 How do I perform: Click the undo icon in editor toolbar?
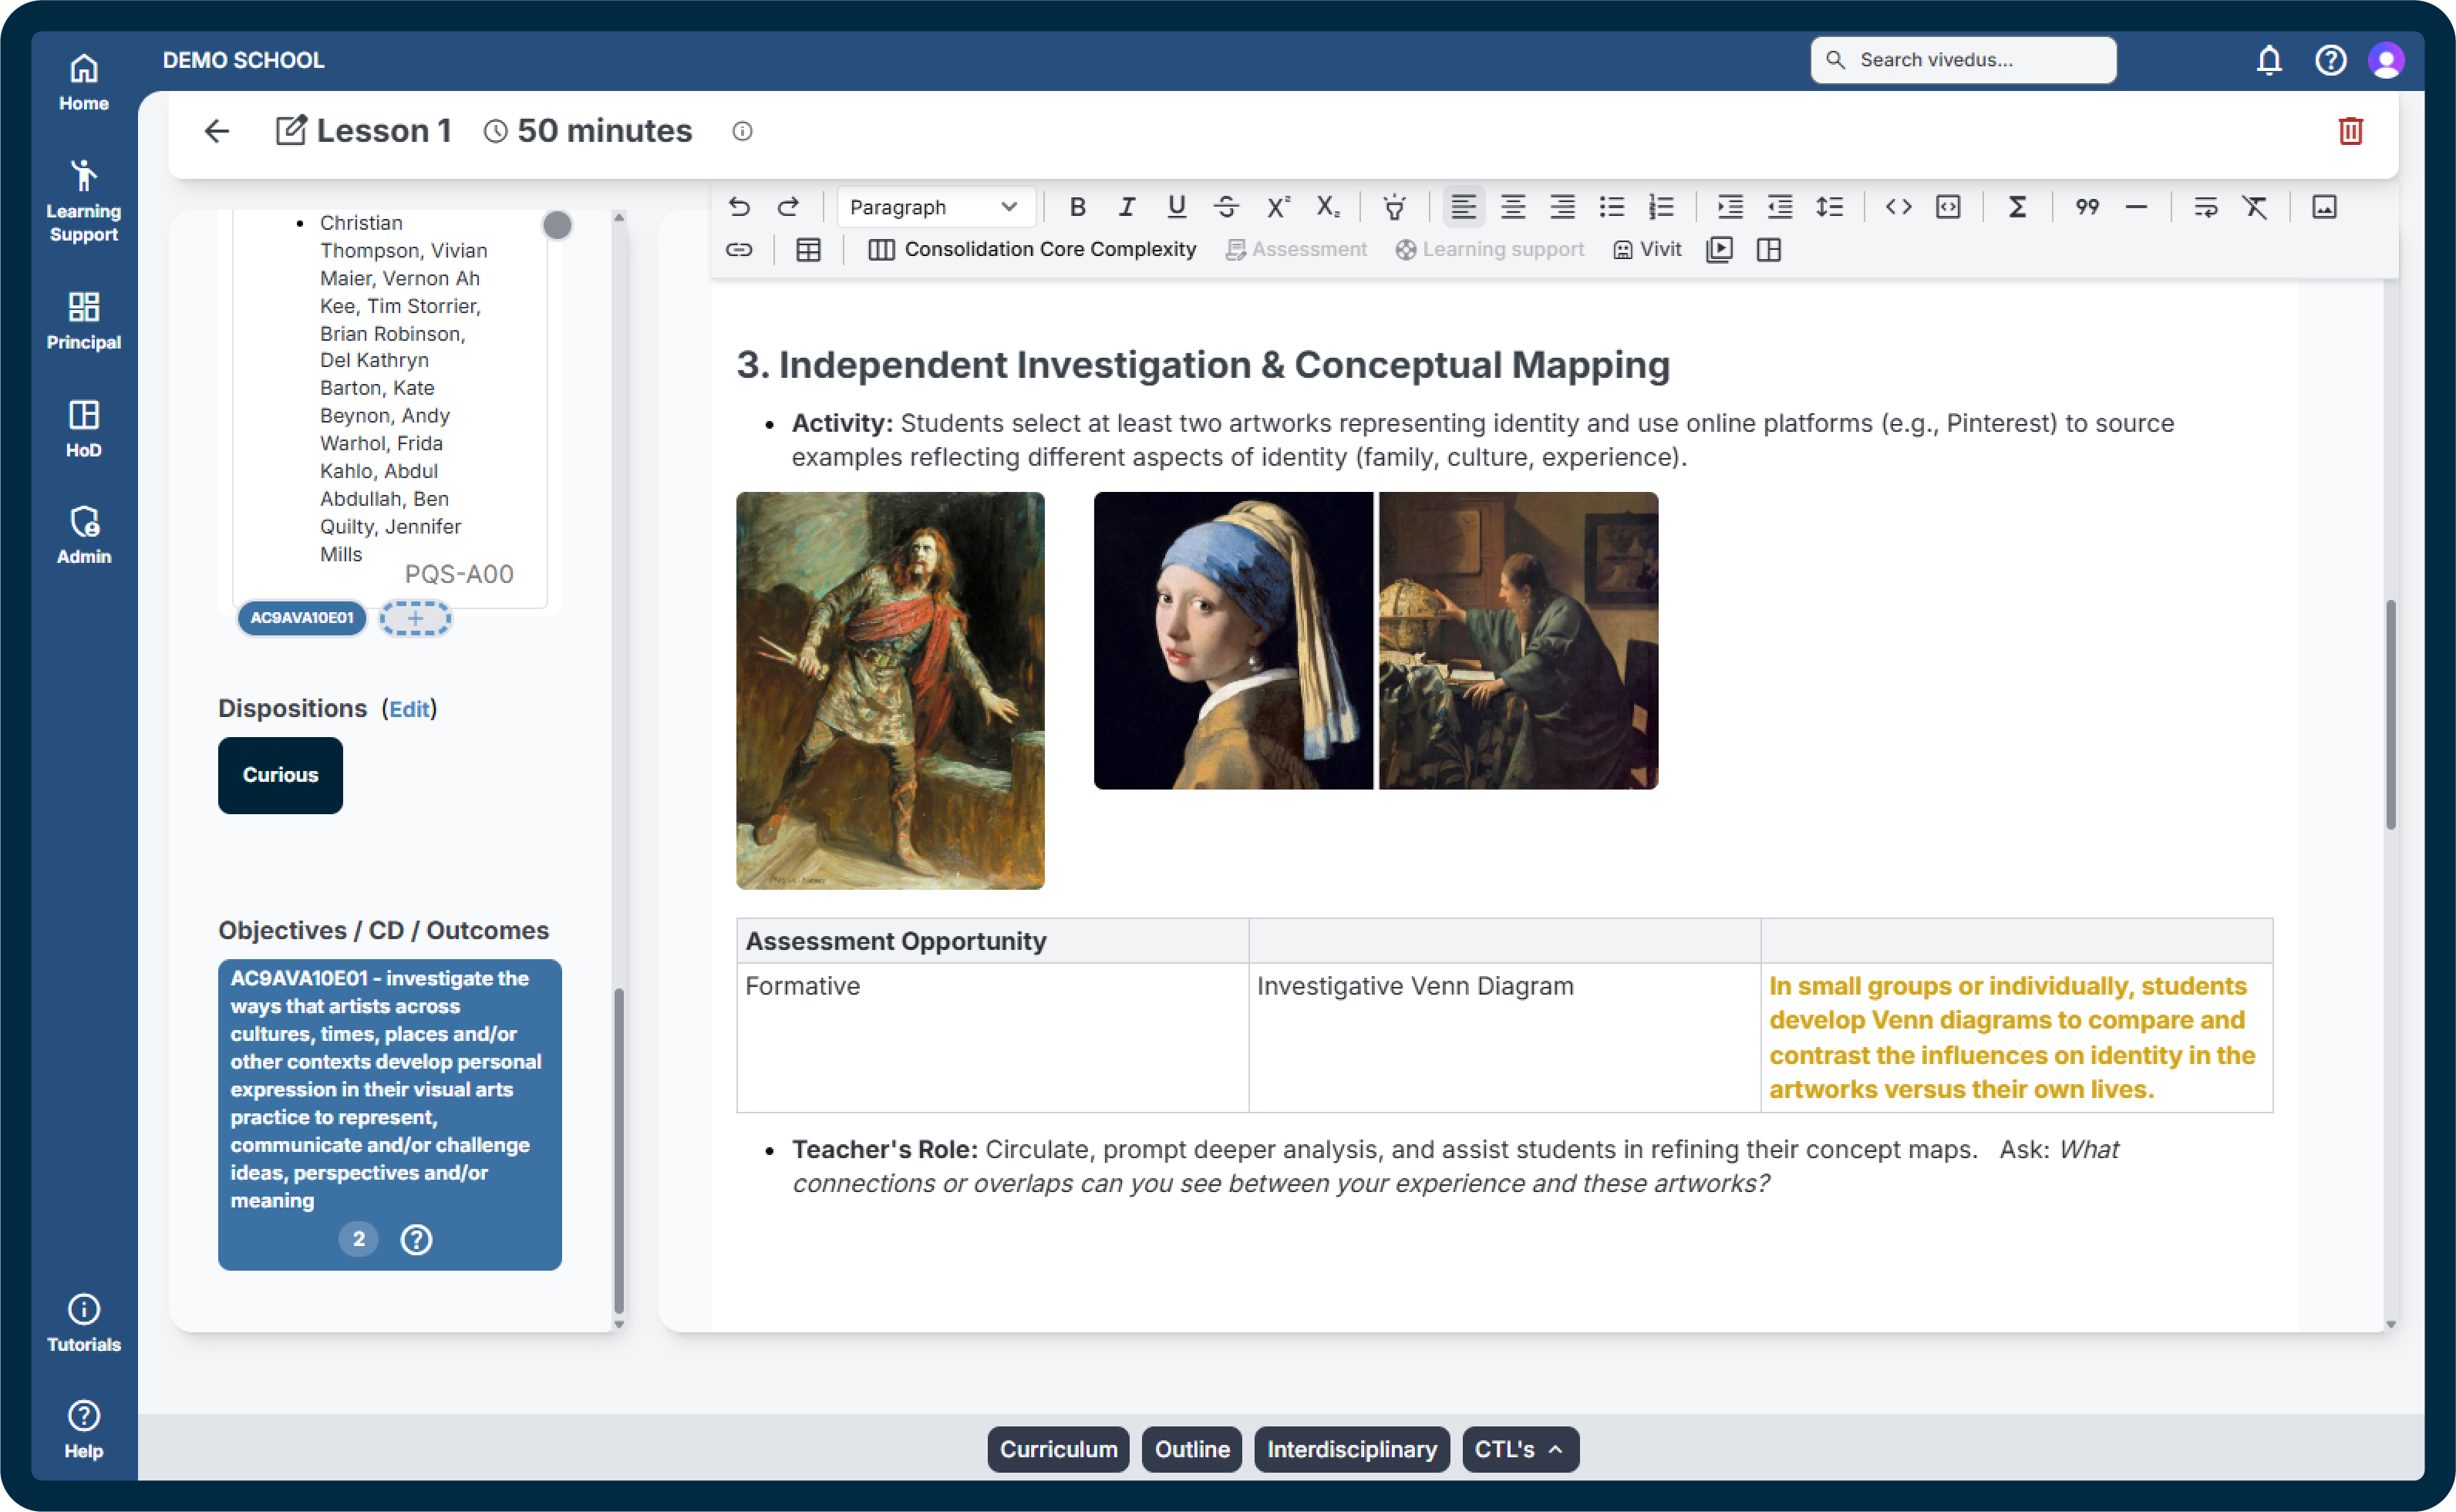pyautogui.click(x=739, y=207)
